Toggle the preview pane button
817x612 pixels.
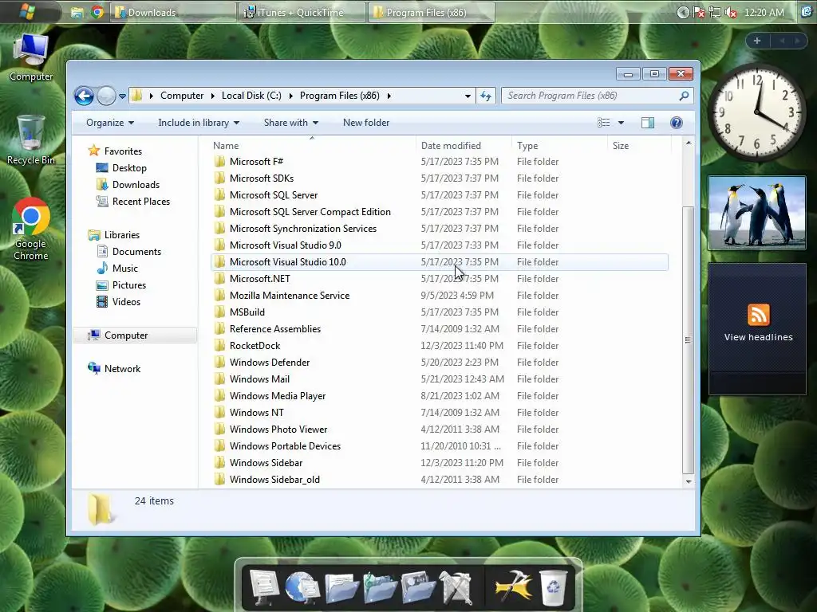[648, 123]
